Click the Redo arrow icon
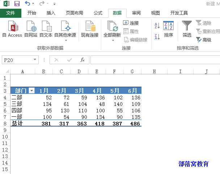 coord(42,3)
